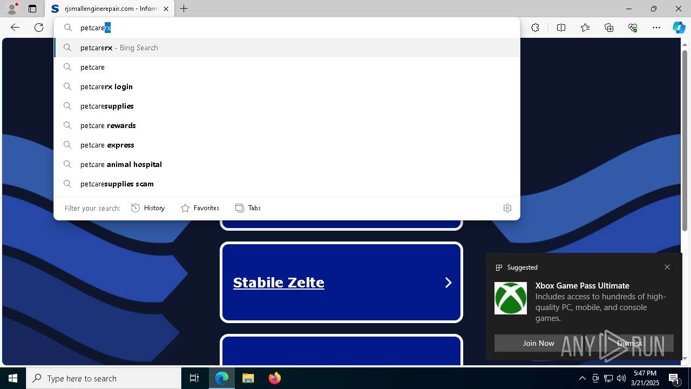Viewport: 691px width, 389px height.
Task: Click the Xbox logo thumbnail
Action: tap(511, 298)
